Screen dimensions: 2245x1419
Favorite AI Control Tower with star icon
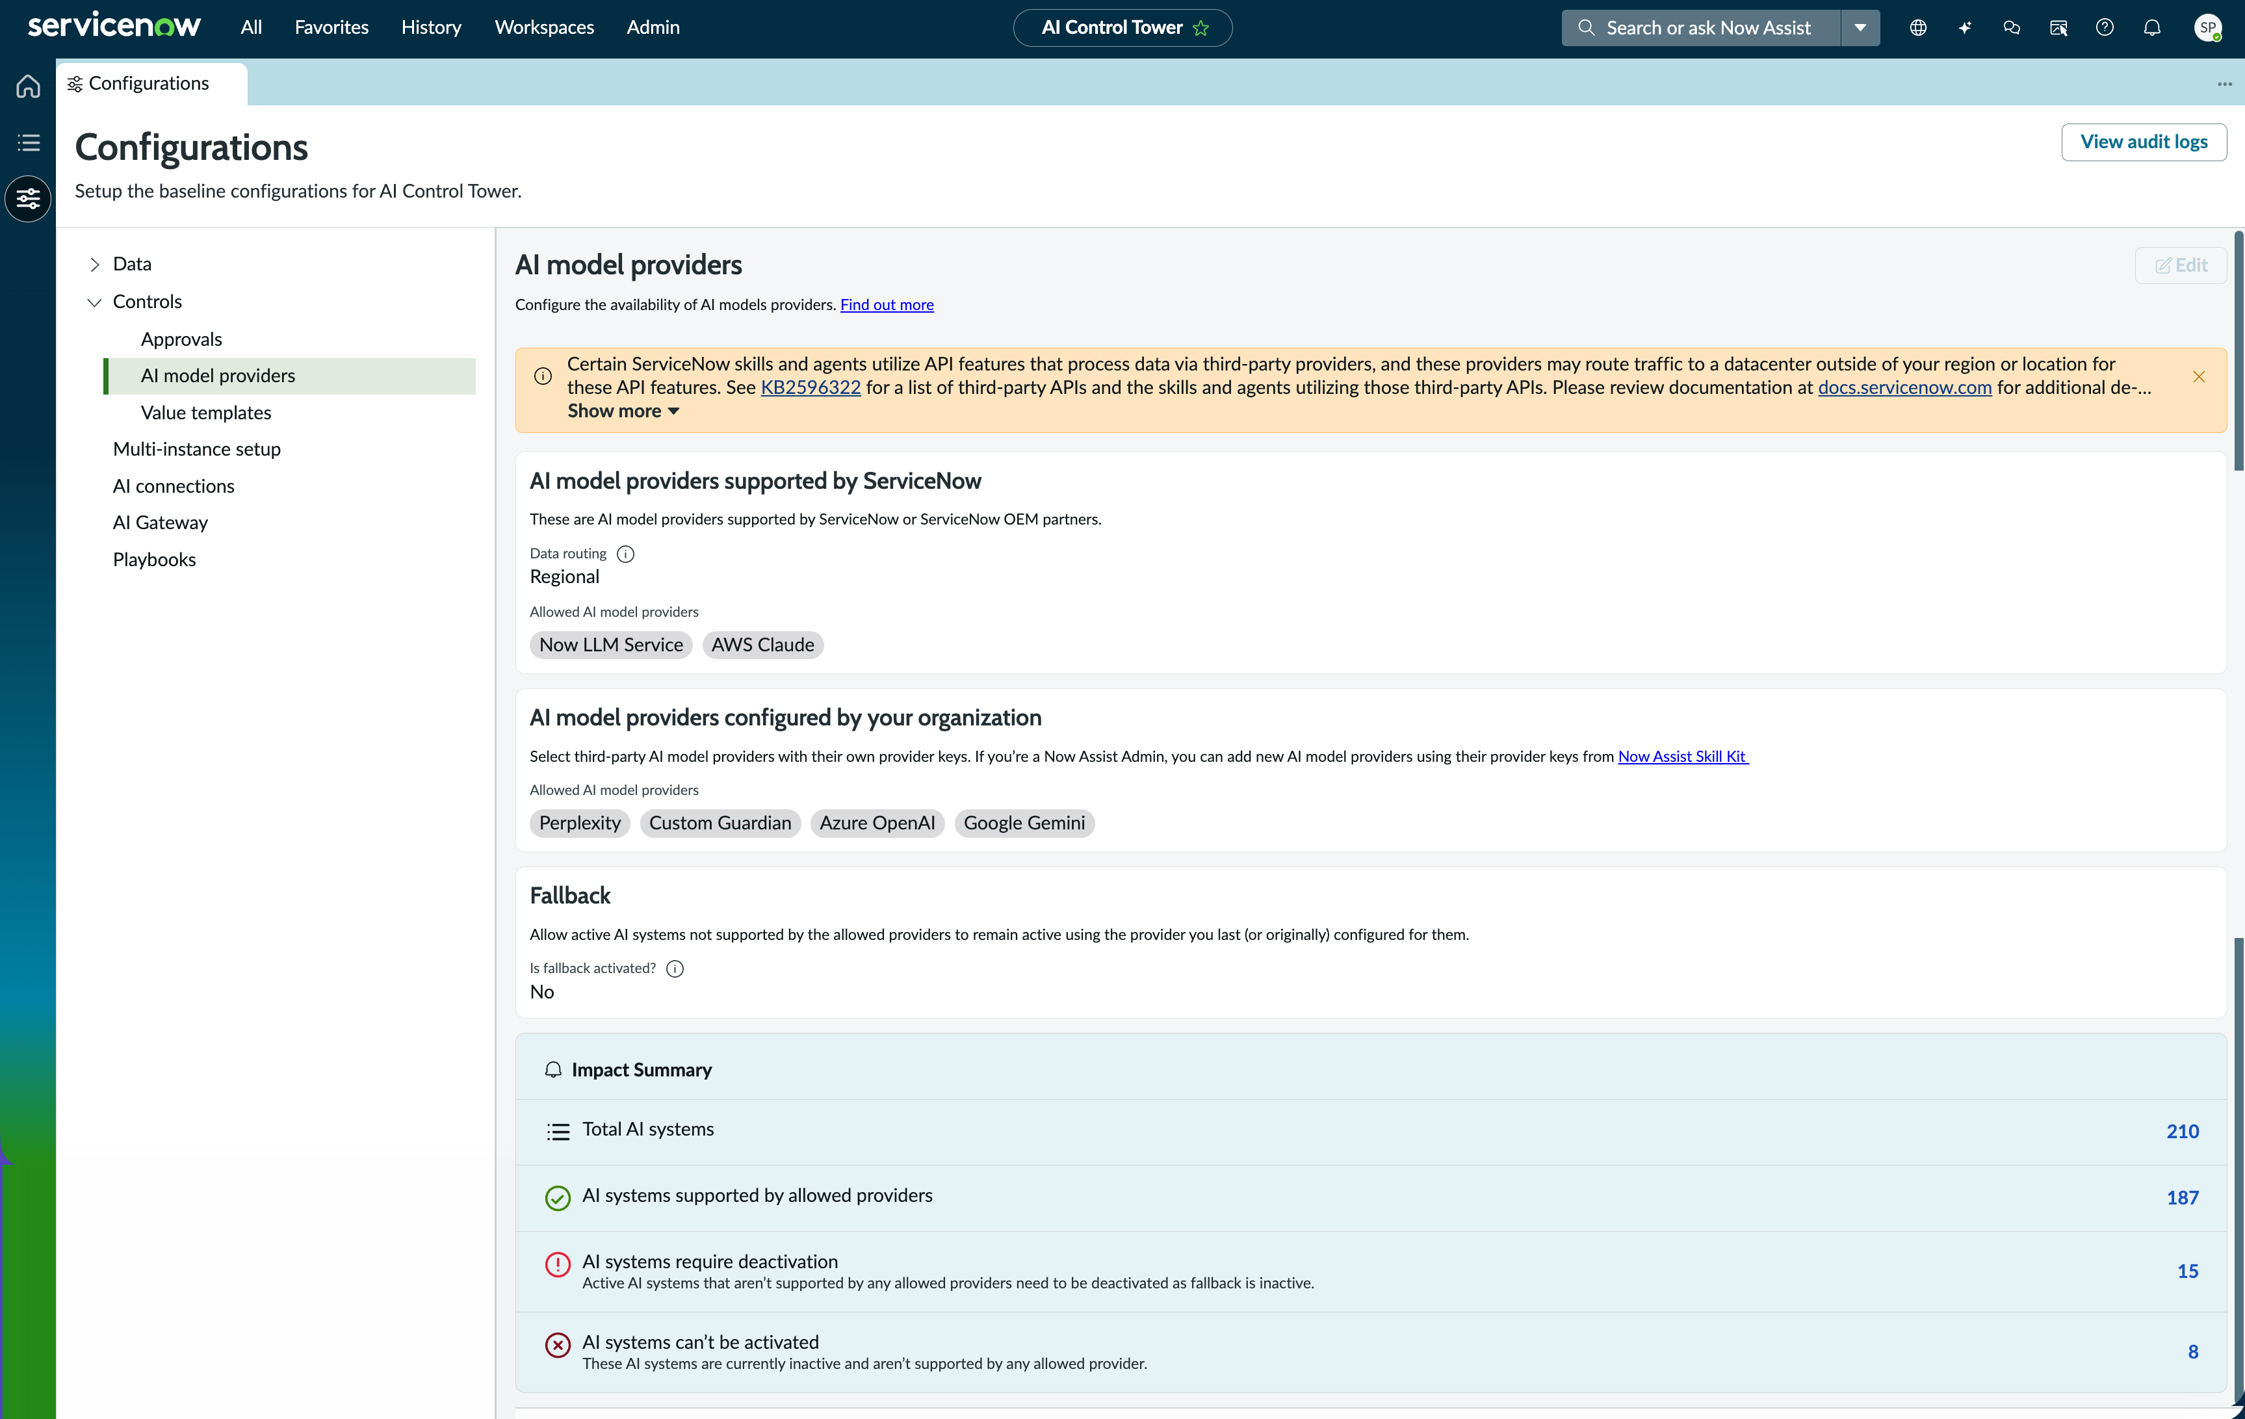tap(1200, 28)
